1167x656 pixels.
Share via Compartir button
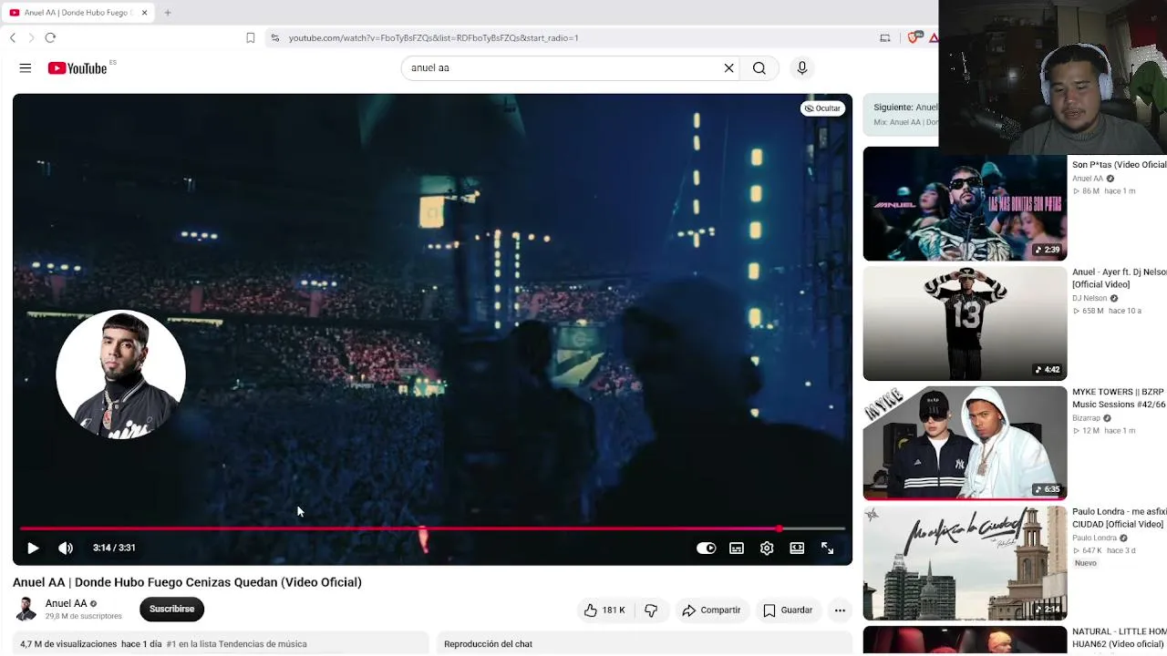(x=711, y=610)
